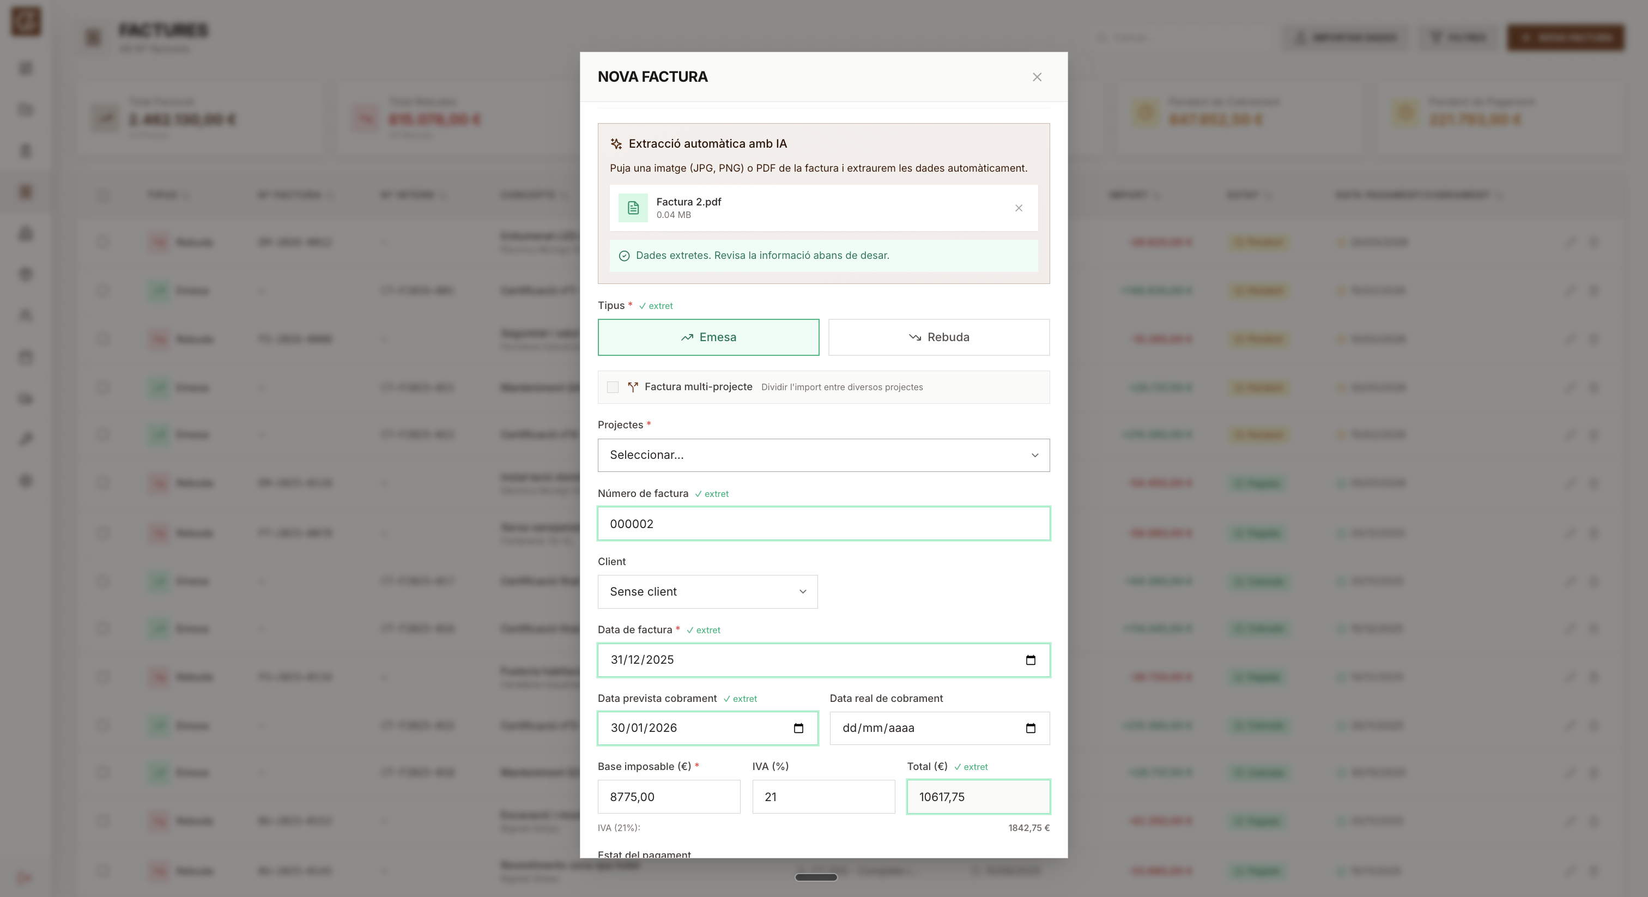This screenshot has height=897, width=1648.
Task: Open the Projectes Seleccionar dropdown
Action: coord(823,455)
